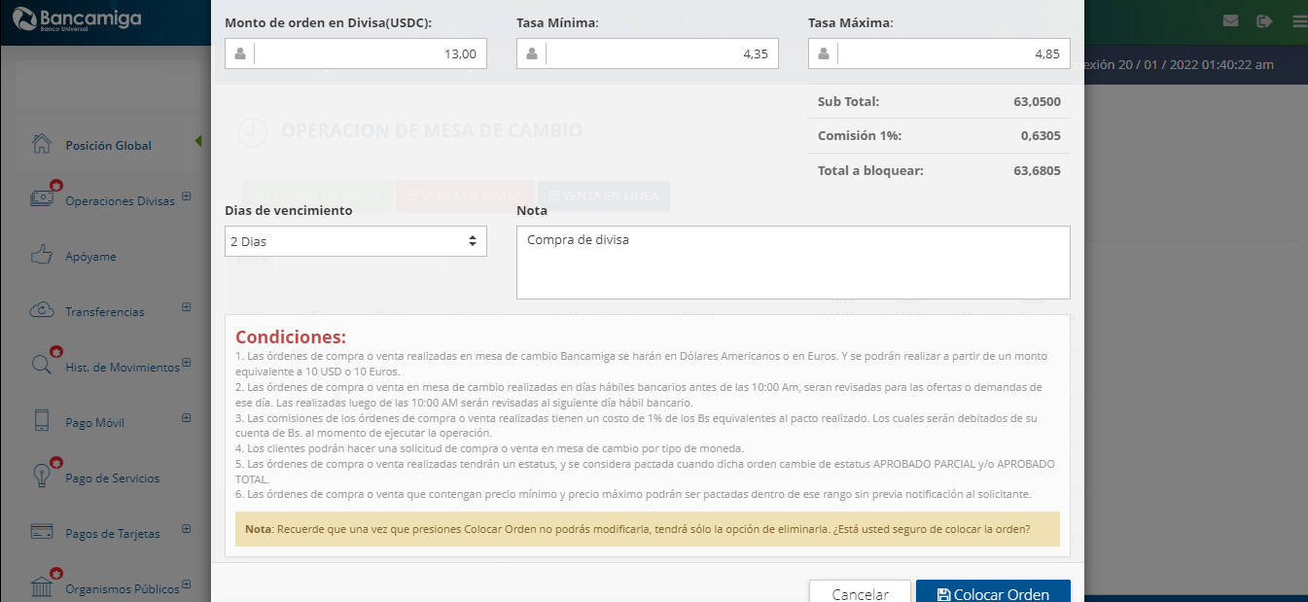
Task: Click the Pagos de Tarjetas card icon
Action: [x=41, y=533]
